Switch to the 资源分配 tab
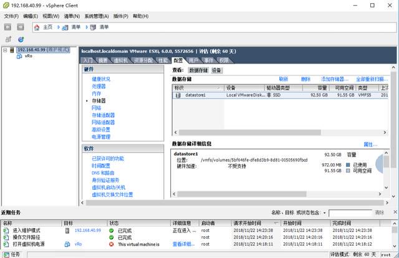 click(143, 60)
